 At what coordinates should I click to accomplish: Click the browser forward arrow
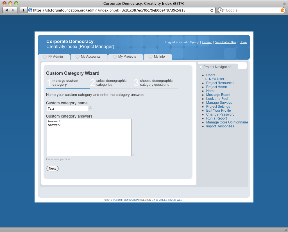click(x=13, y=10)
